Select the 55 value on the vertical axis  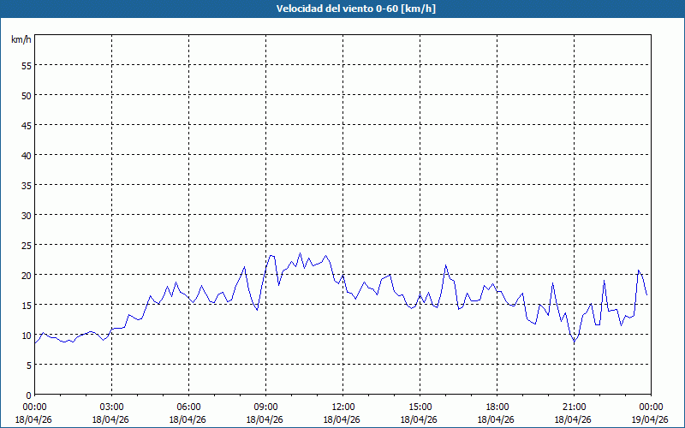[x=26, y=65]
